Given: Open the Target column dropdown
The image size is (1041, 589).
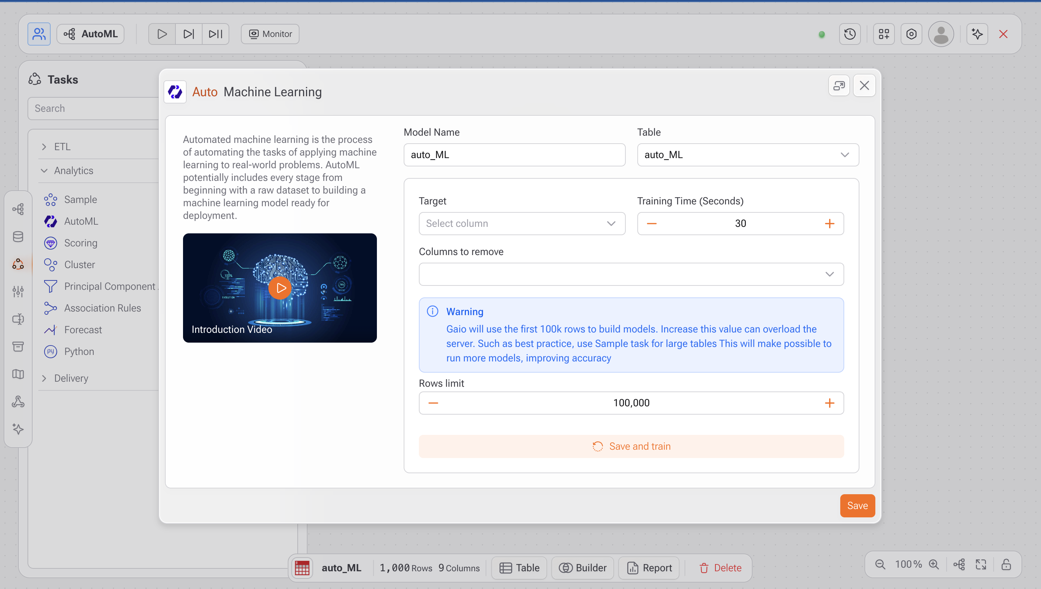Looking at the screenshot, I should tap(522, 224).
